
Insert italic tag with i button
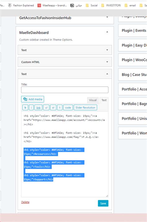[31, 108]
